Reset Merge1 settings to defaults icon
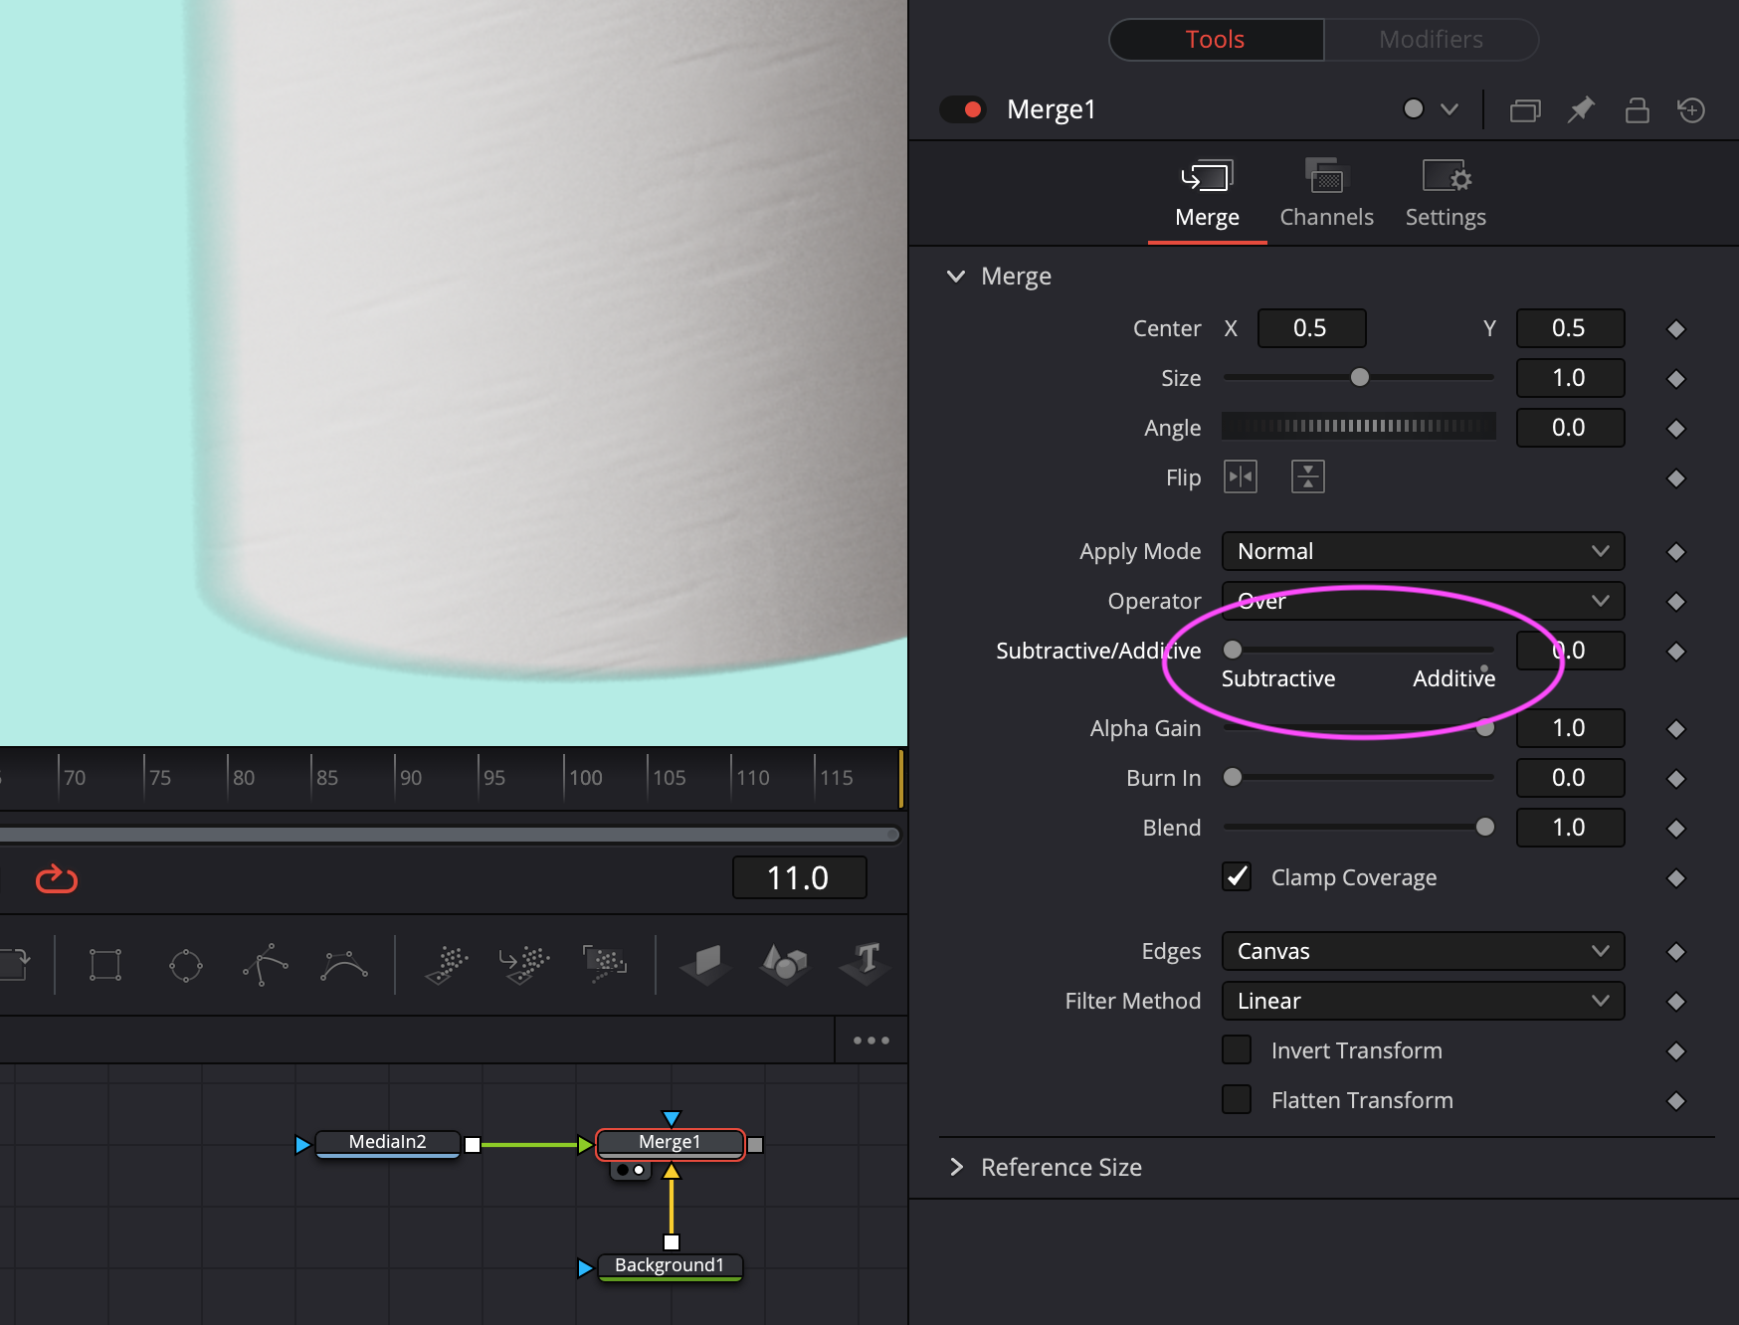Image resolution: width=1739 pixels, height=1325 pixels. coord(1691,109)
